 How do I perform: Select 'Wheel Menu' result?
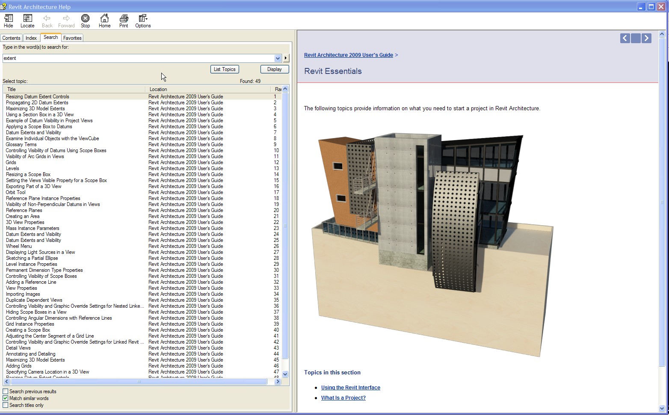[143, 246]
